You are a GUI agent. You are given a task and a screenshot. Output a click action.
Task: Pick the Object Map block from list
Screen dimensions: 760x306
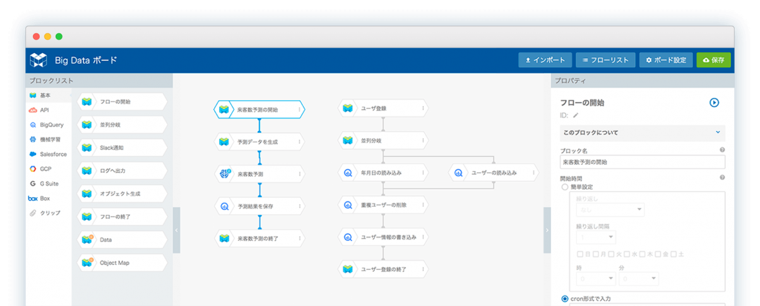[122, 262]
